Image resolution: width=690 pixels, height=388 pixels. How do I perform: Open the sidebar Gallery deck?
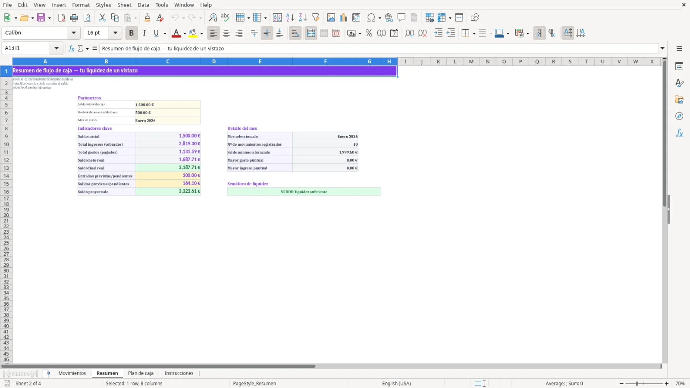(679, 100)
